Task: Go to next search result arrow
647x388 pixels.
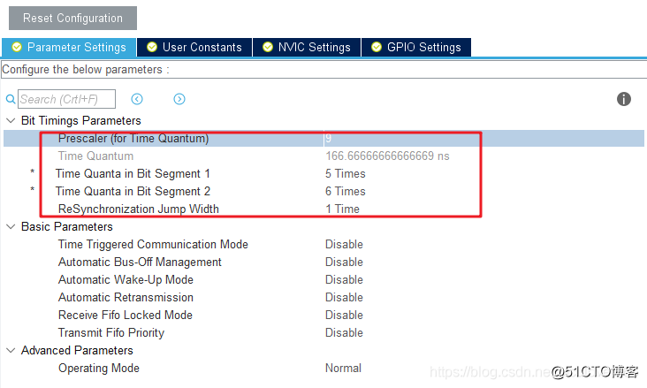Action: tap(179, 99)
